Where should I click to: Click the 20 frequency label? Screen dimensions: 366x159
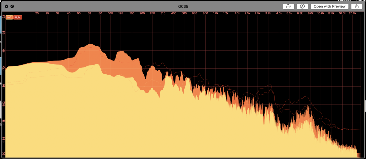coord(37,14)
